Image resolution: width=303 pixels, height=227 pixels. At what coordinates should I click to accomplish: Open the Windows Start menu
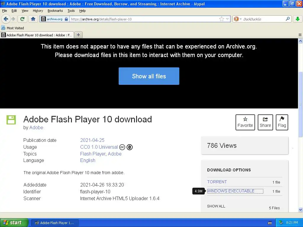click(x=14, y=223)
